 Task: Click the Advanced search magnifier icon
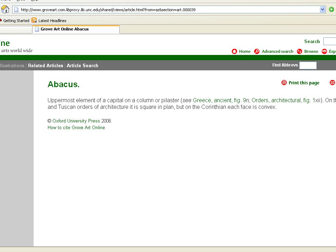click(x=257, y=51)
